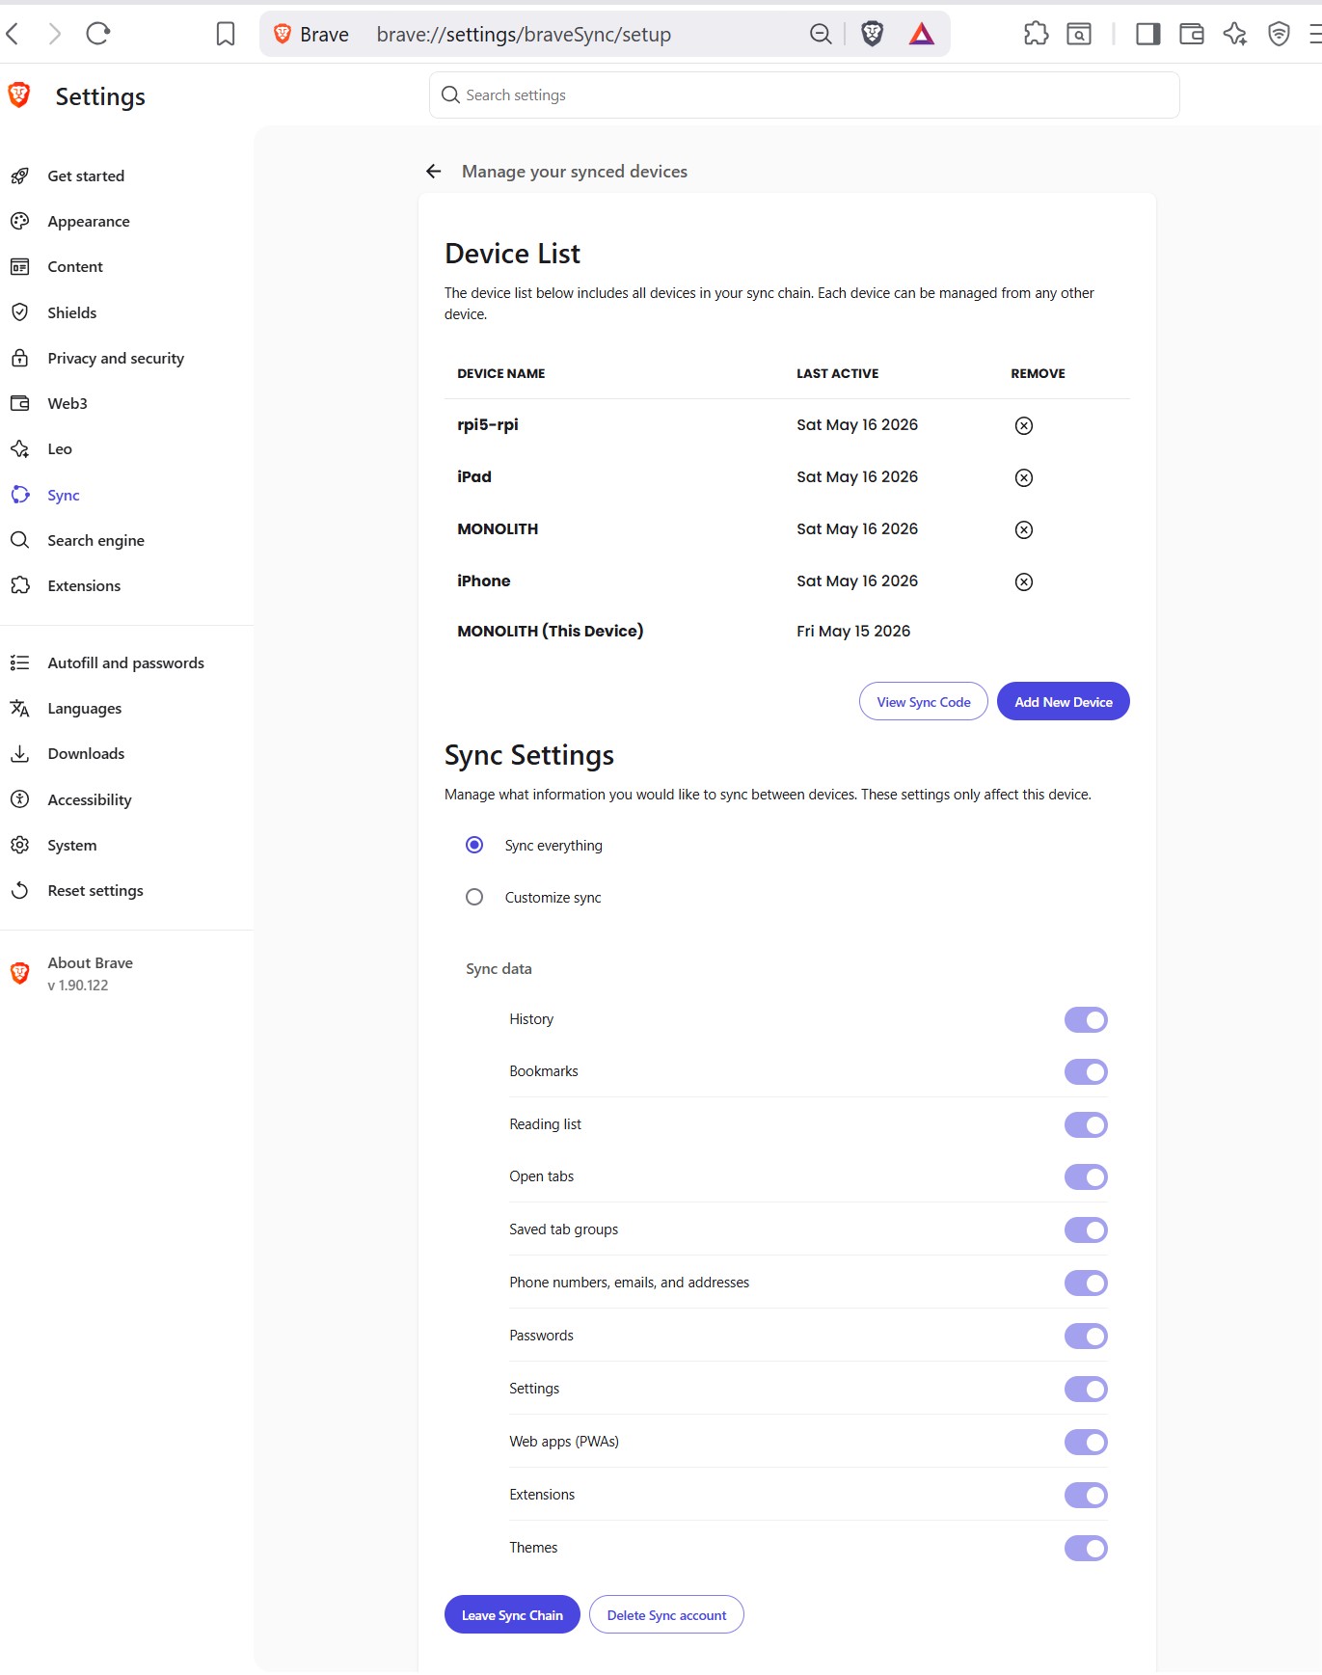
Task: Click the back arrow beside Manage your synced devices
Action: point(434,172)
